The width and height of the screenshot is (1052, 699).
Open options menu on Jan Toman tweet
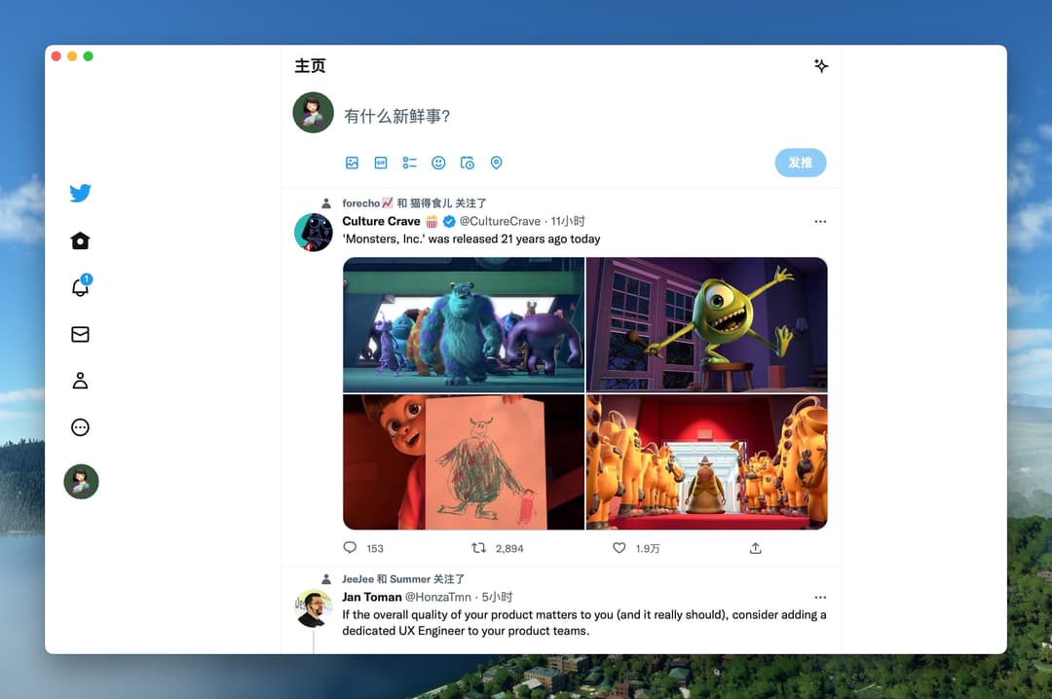pos(820,597)
